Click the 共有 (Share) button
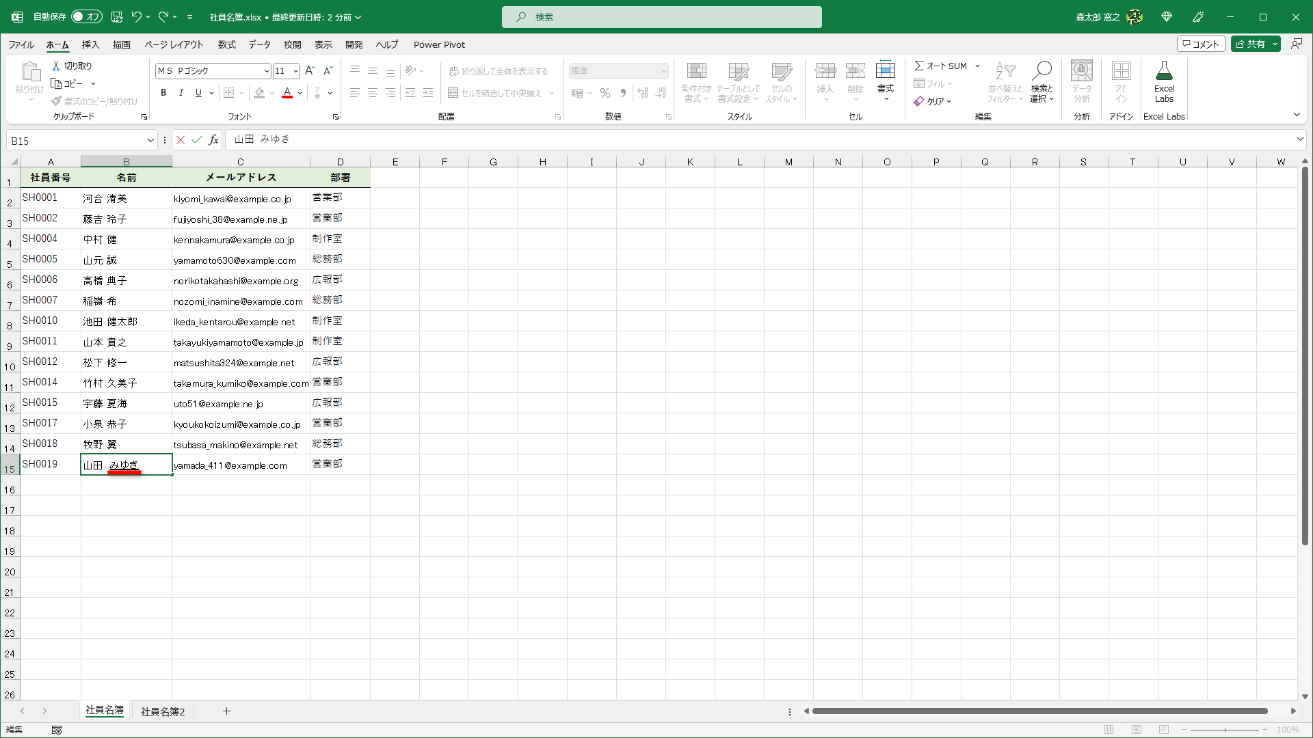The height and width of the screenshot is (738, 1313). (1250, 44)
